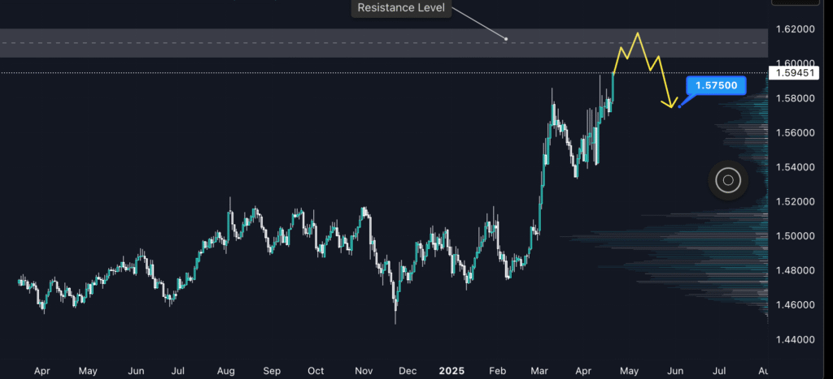This screenshot has height=379, width=833.
Task: Click the Jun label right of 2025
Action: click(x=674, y=371)
